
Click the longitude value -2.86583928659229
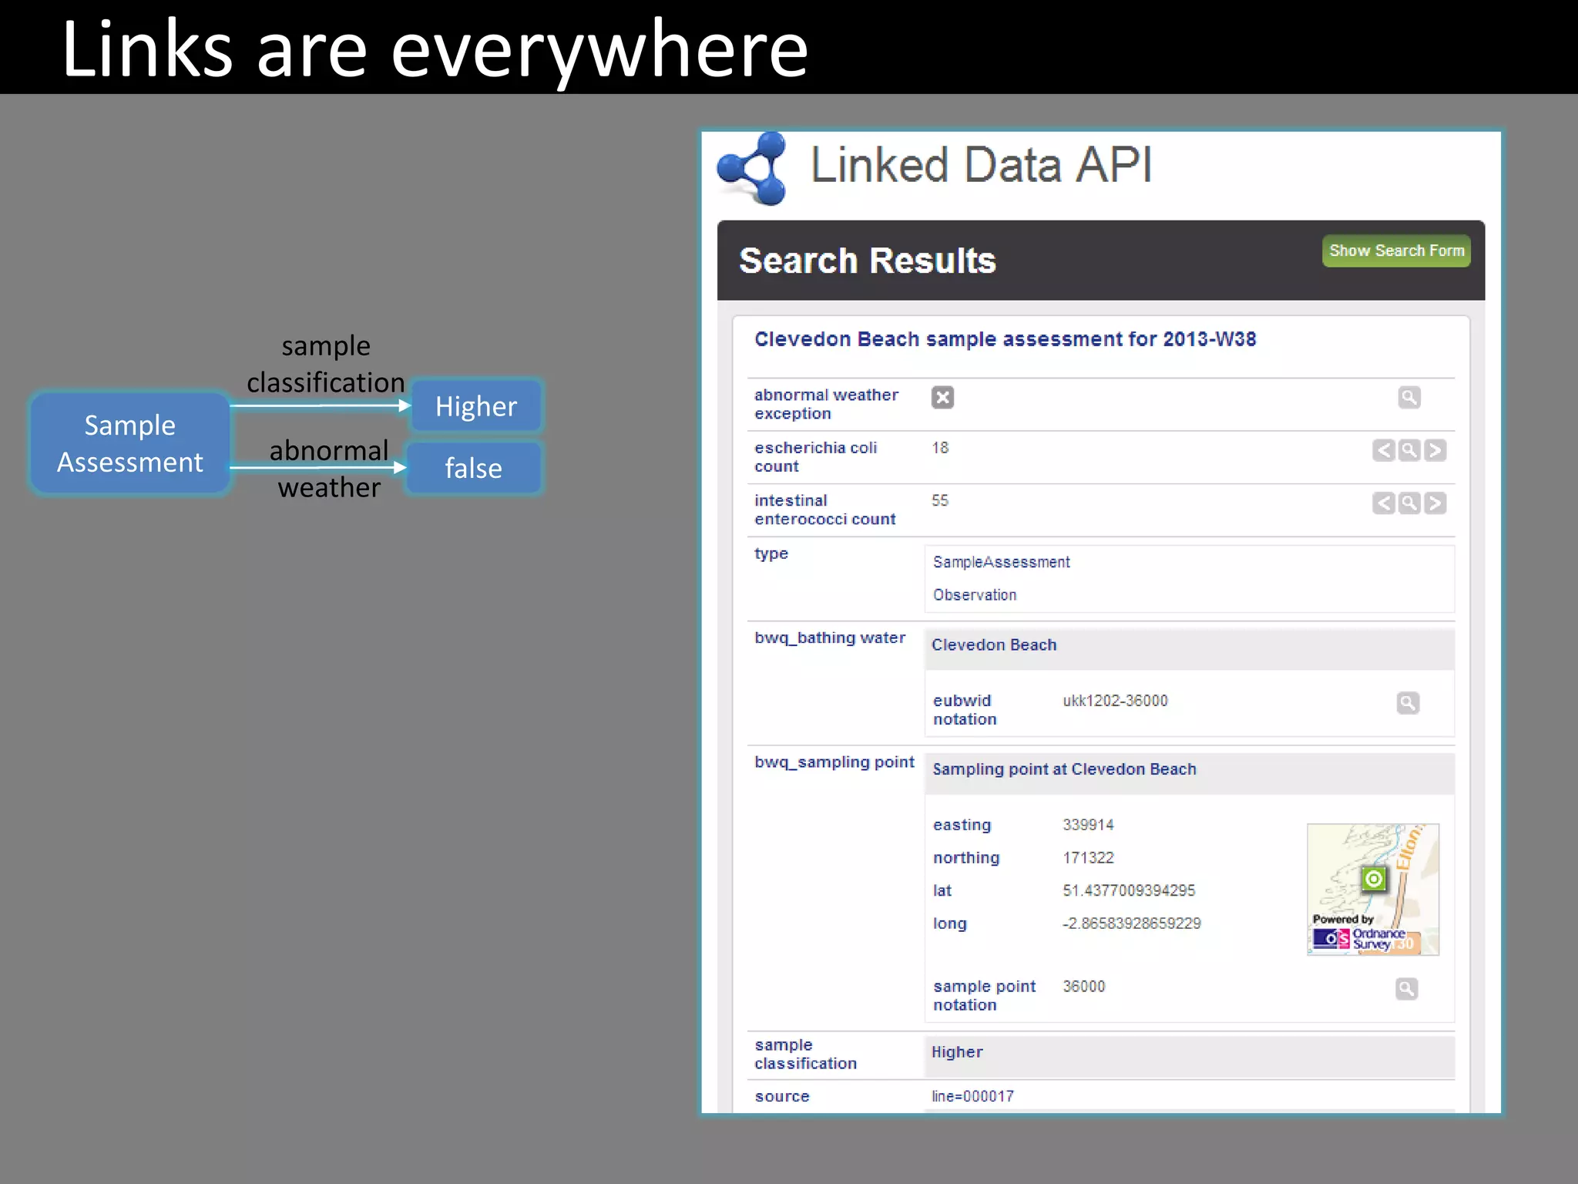coord(1131,923)
